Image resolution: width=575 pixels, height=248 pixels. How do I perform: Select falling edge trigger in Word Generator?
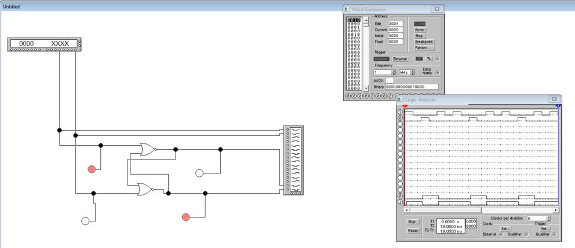pos(429,59)
